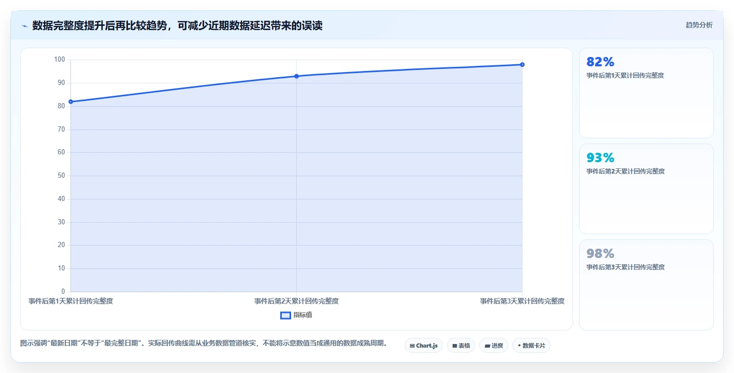The height and width of the screenshot is (373, 734).
Task: Click the 指标值 legend color box
Action: click(x=285, y=315)
